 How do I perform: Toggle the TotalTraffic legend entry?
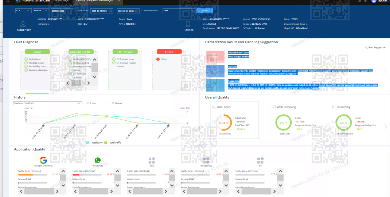(x=113, y=143)
